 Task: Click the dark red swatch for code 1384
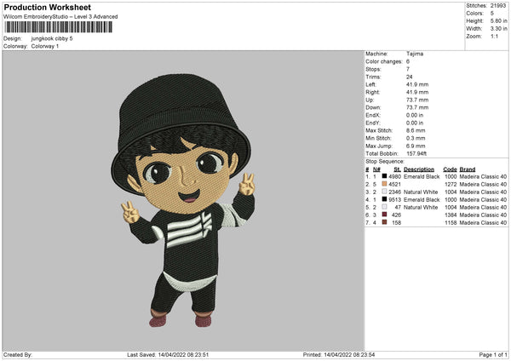coord(384,215)
